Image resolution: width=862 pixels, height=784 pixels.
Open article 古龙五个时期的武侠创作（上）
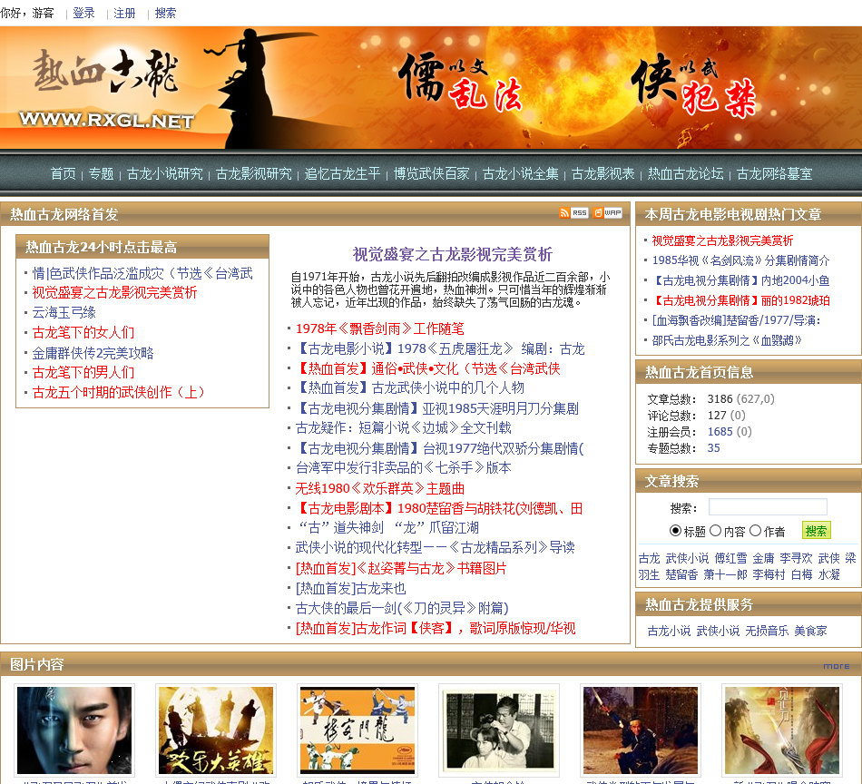(119, 392)
